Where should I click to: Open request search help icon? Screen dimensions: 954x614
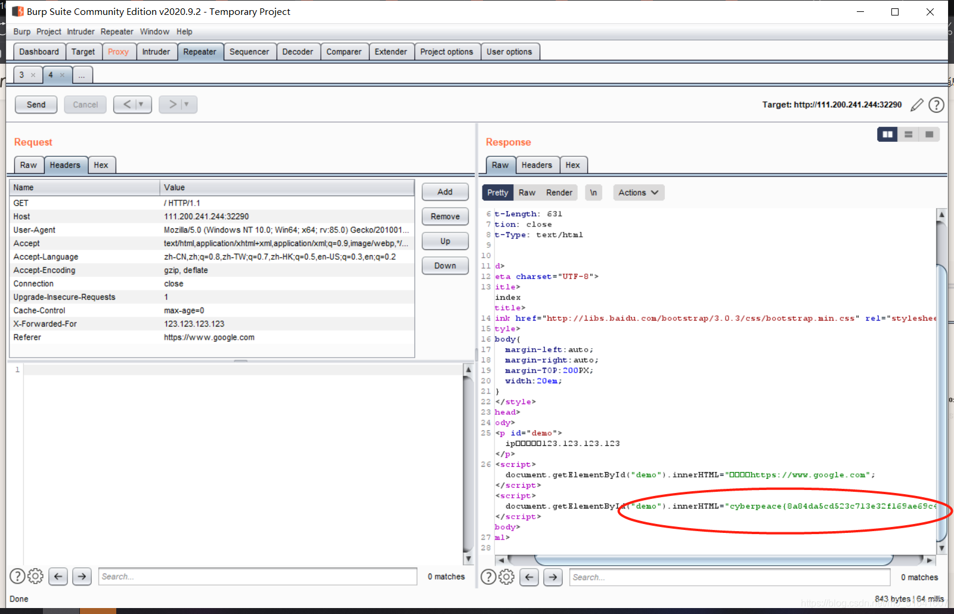point(17,576)
